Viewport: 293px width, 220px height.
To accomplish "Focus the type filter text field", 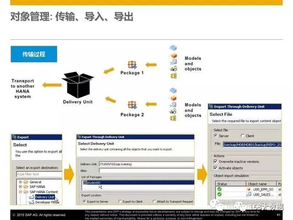I will point(39,174).
